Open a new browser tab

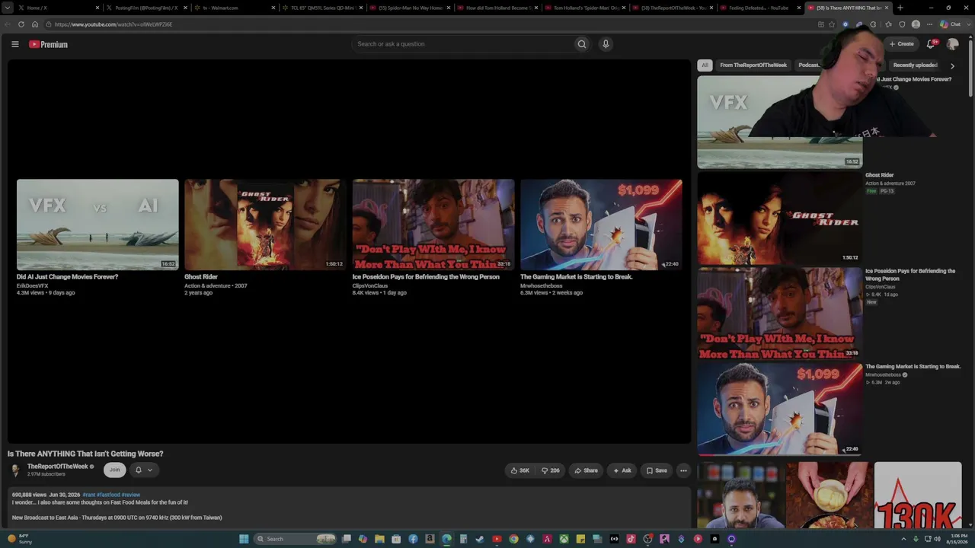point(900,8)
